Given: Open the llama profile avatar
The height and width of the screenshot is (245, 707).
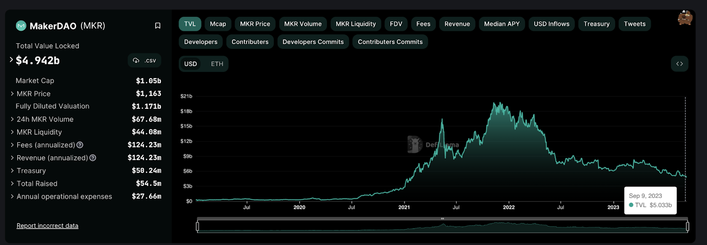Looking at the screenshot, I should click(x=685, y=18).
